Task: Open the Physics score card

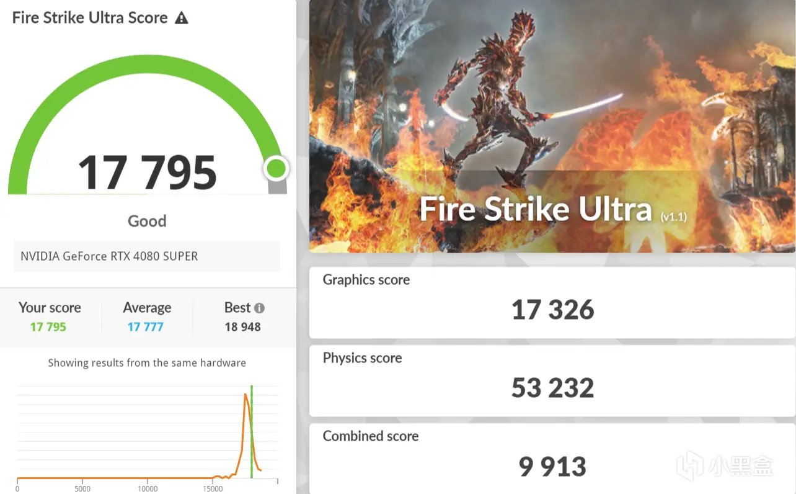Action: [x=552, y=380]
